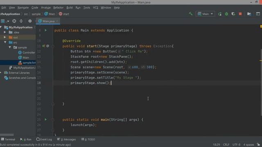Run with coverage shield icon
Viewport: 262px width, 147px height.
pyautogui.click(x=233, y=14)
